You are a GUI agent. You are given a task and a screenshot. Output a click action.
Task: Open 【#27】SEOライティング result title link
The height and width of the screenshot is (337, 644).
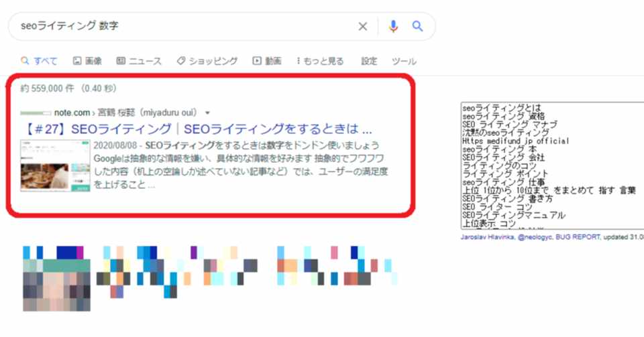tap(197, 129)
